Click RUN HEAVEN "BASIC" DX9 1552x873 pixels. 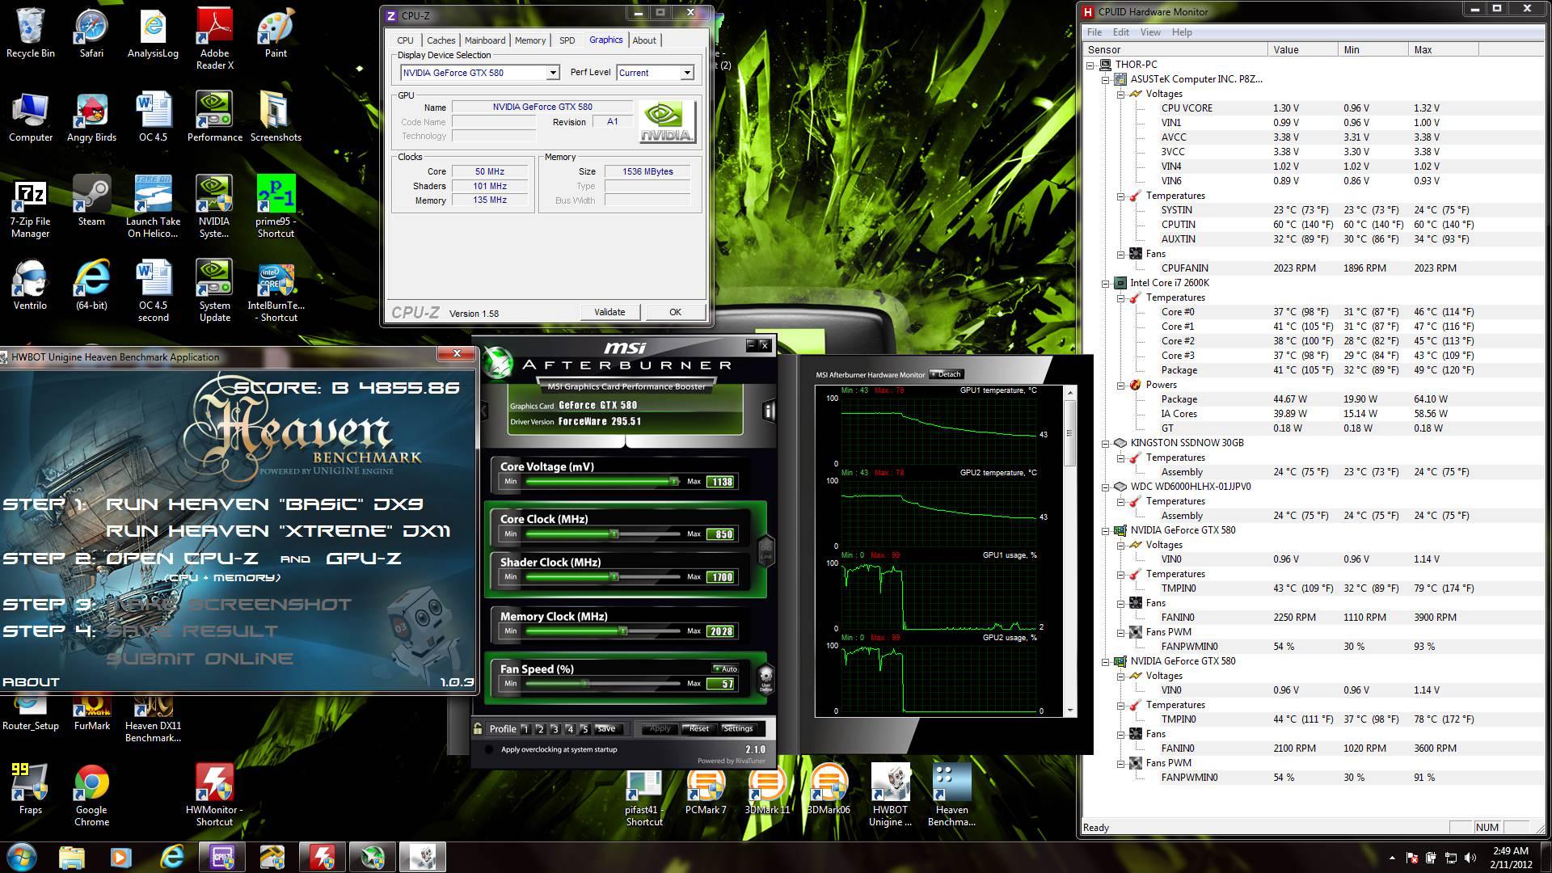(264, 504)
